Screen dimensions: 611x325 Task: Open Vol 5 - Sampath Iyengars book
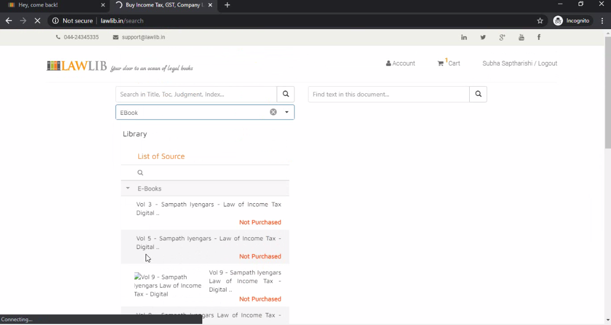tap(209, 243)
